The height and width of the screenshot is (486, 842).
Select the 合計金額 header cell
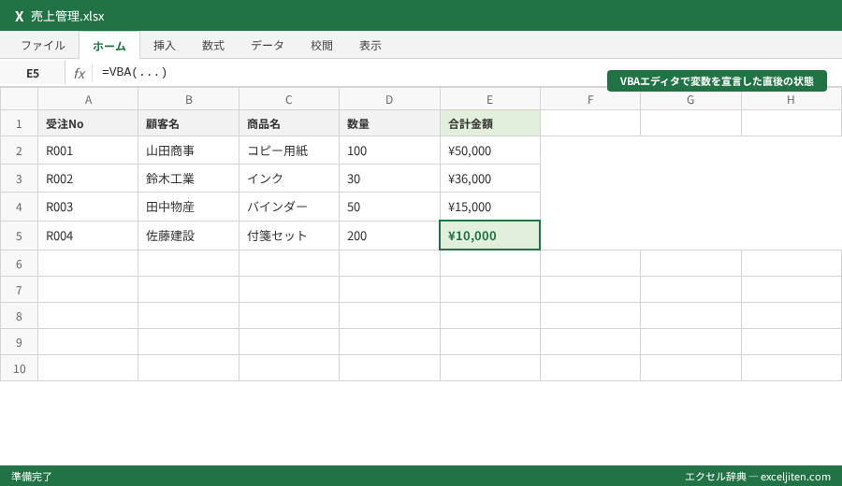point(489,123)
